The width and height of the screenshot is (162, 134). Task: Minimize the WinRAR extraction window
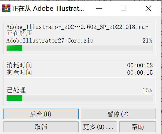pos(99,8)
